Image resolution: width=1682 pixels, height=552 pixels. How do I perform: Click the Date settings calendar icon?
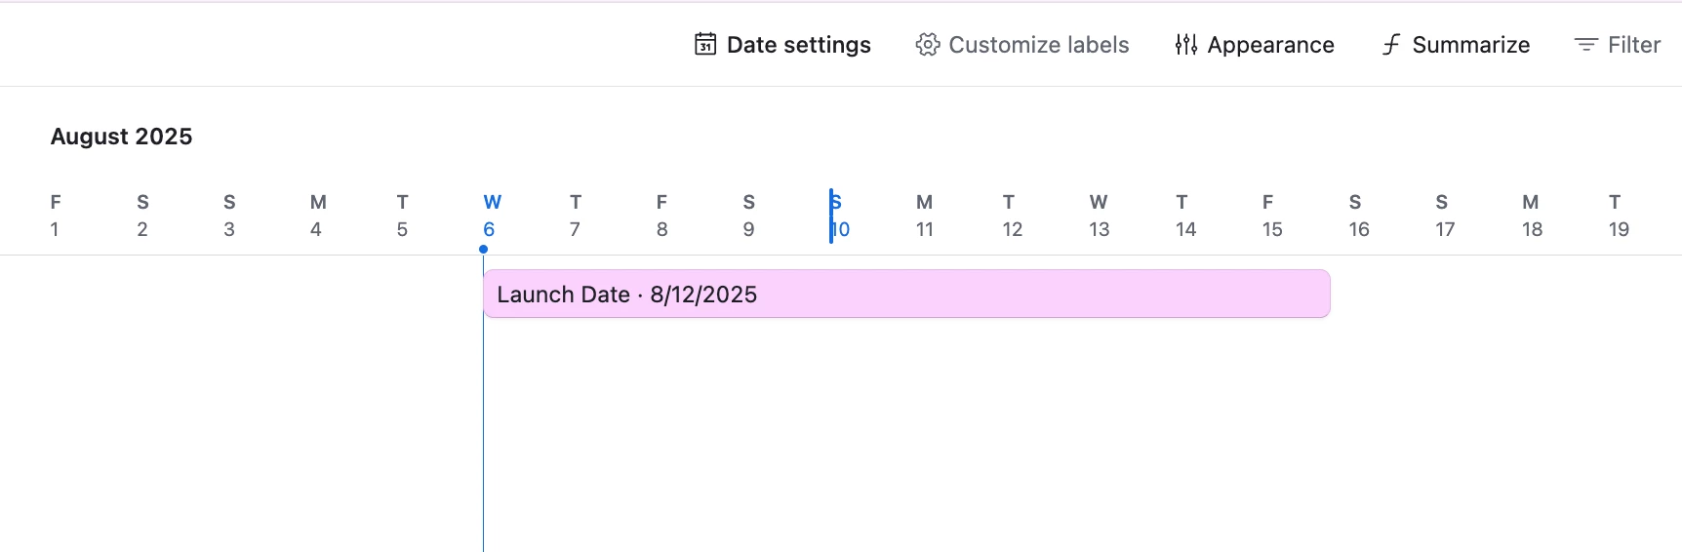(705, 44)
